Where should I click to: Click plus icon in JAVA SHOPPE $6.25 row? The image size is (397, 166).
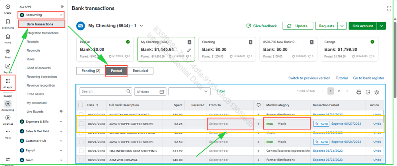pos(258,124)
